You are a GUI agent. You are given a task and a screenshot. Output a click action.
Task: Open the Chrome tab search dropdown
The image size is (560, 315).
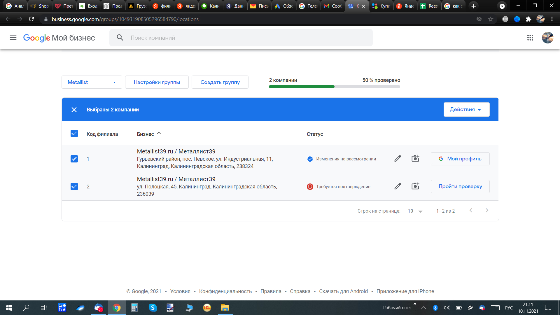502,6
